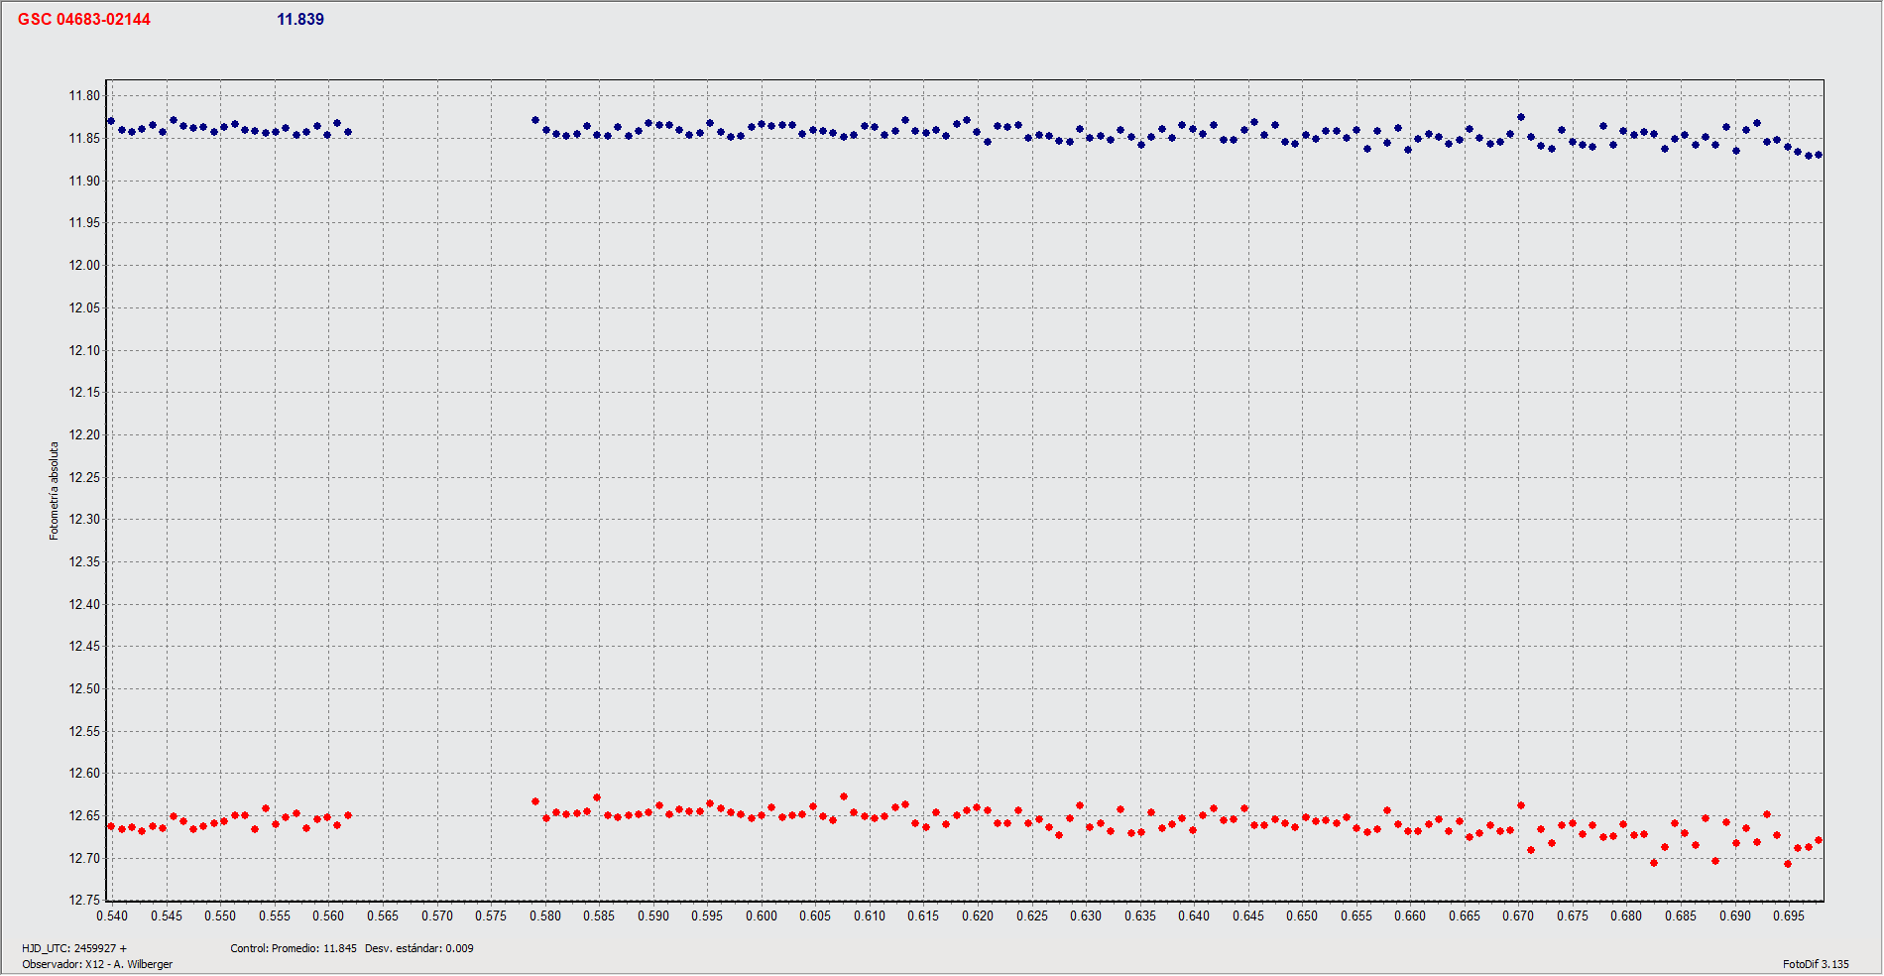Screen dimensions: 1884x976
Task: Click the Control Promedio 11.845 text
Action: point(294,948)
